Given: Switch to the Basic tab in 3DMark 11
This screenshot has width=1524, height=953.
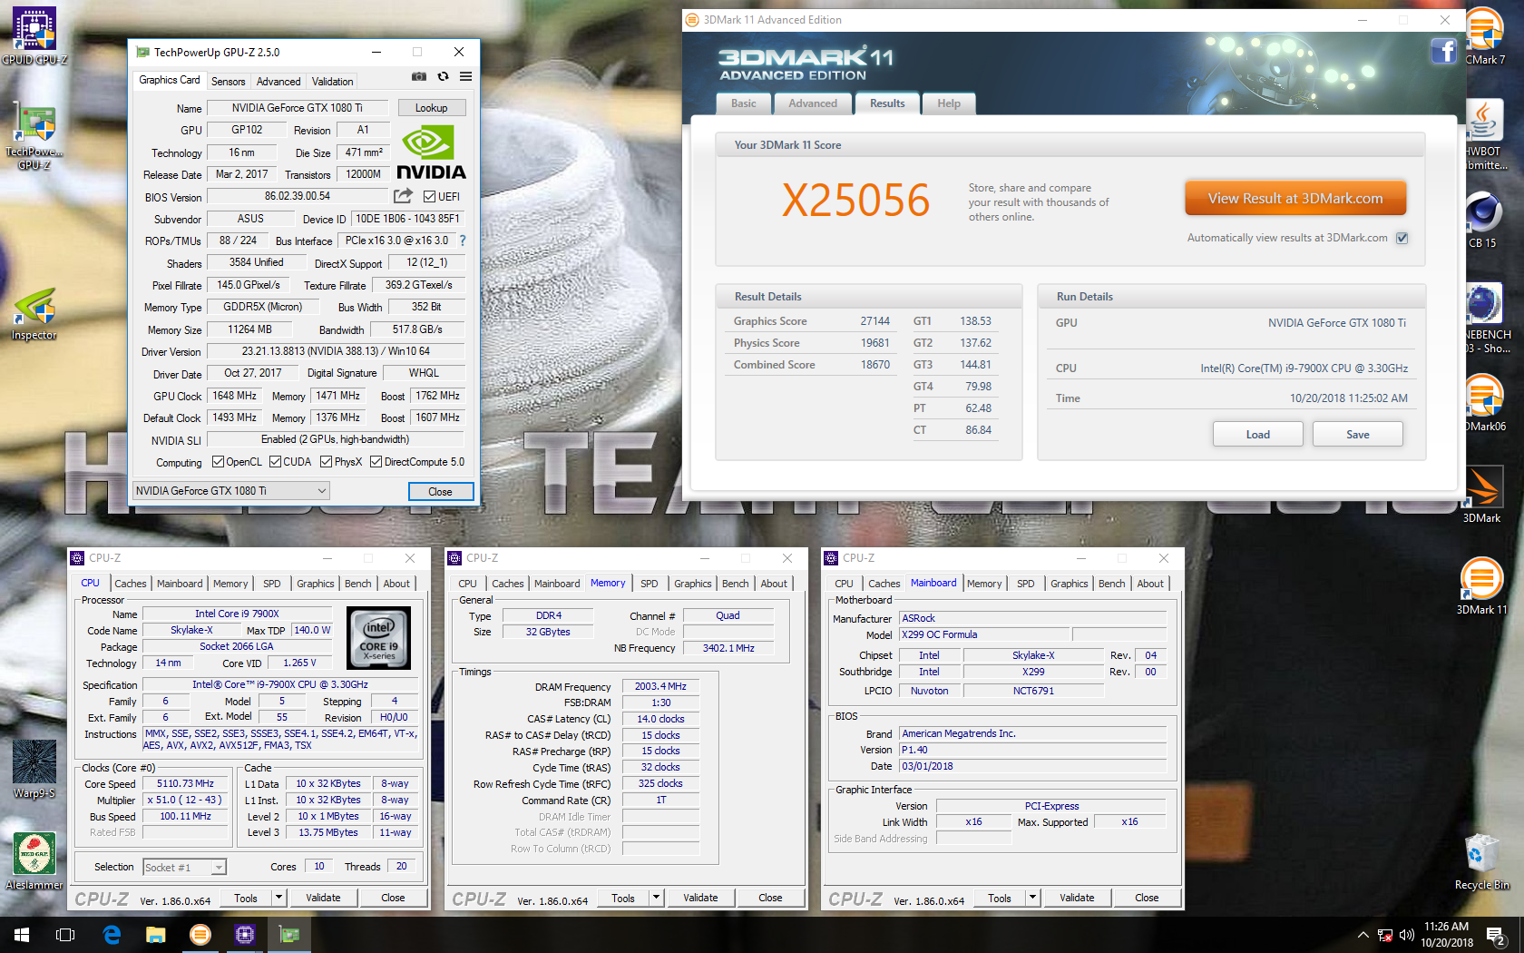Looking at the screenshot, I should pos(744,103).
